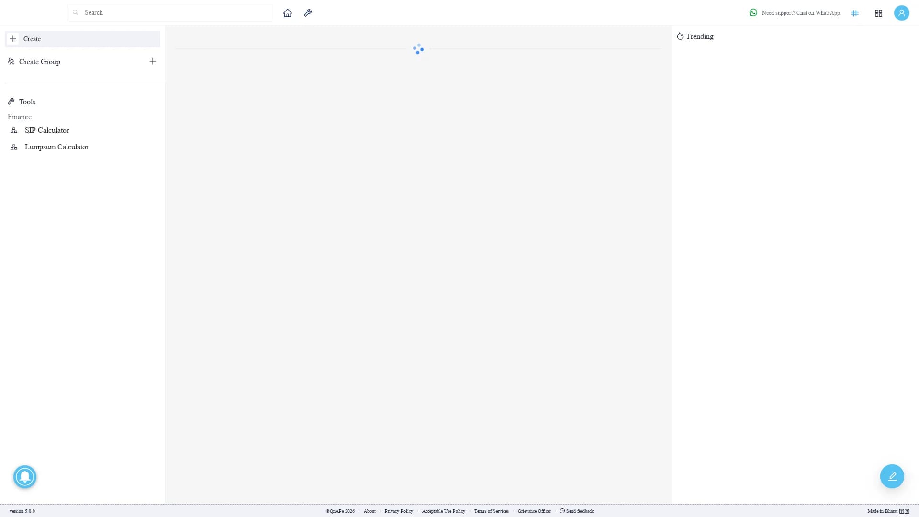
Task: Select Create Group in sidebar
Action: [x=40, y=62]
